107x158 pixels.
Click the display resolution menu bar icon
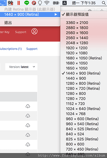(x=3, y=3)
